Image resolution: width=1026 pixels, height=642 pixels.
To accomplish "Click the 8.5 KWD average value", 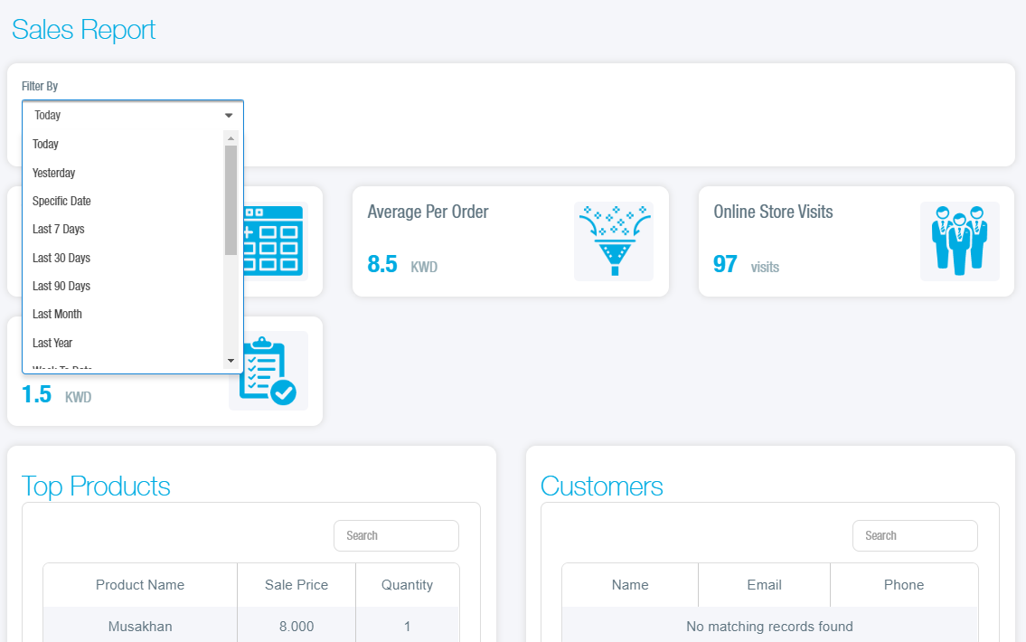I will tap(402, 264).
